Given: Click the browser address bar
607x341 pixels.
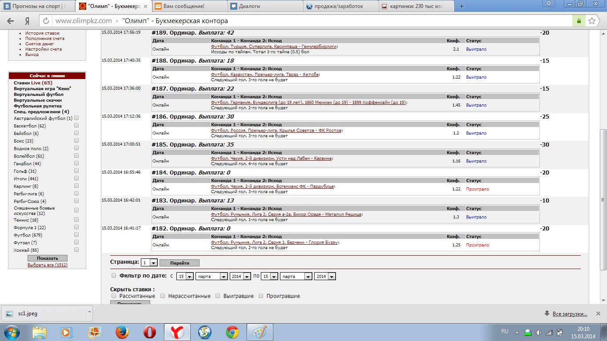Looking at the screenshot, I should pyautogui.click(x=311, y=21).
